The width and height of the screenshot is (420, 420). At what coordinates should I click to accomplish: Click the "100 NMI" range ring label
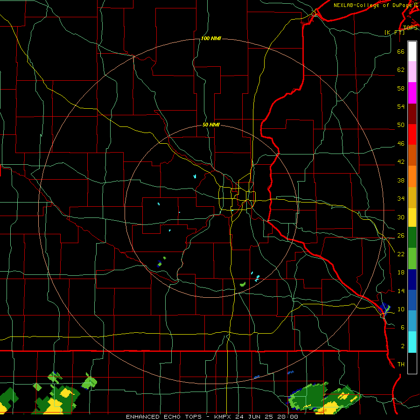pyautogui.click(x=211, y=39)
